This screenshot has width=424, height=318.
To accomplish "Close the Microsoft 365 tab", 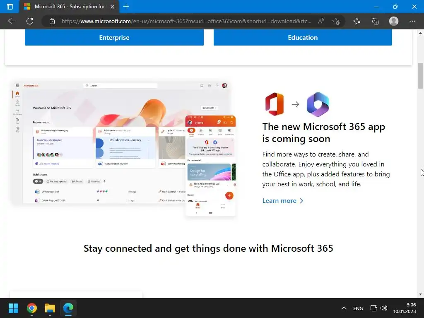I will click(113, 7).
